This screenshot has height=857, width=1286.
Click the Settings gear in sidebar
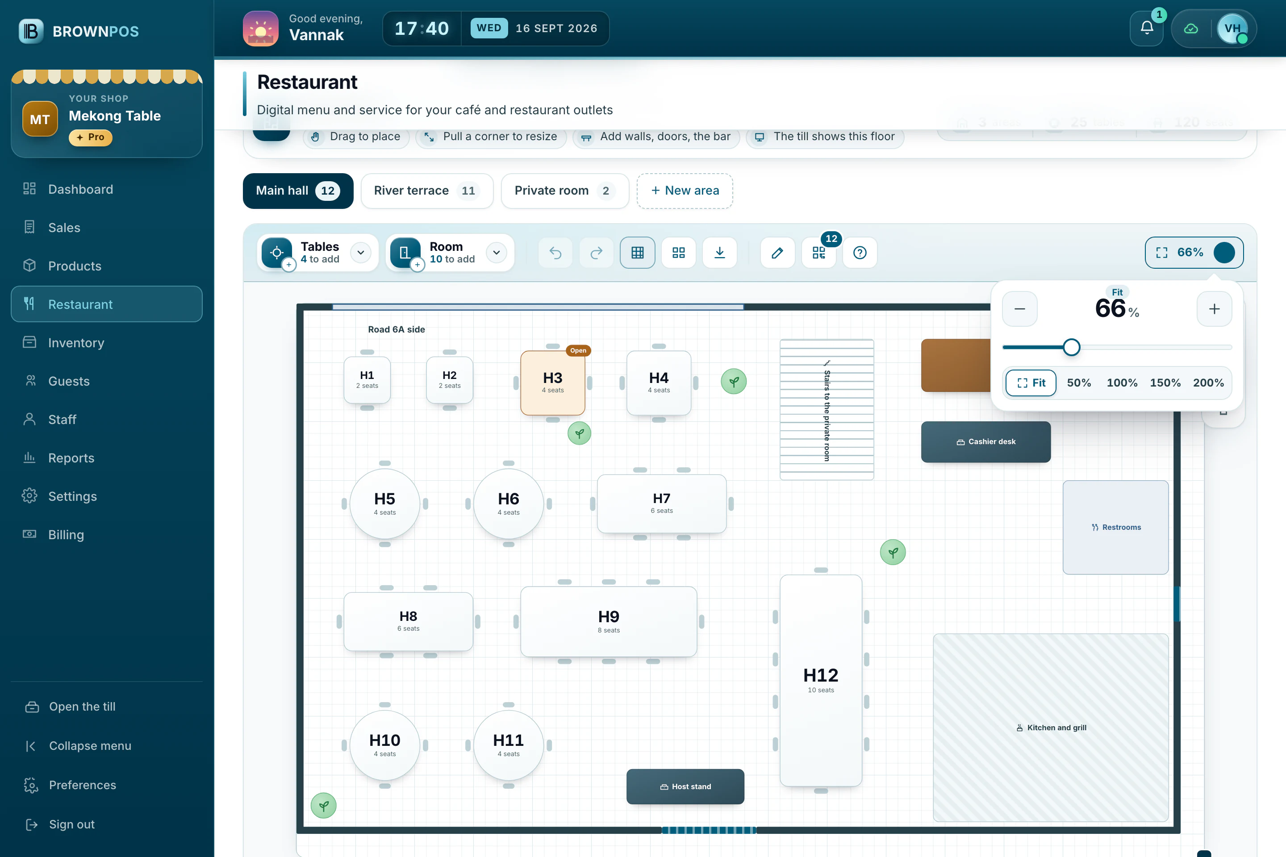click(29, 496)
